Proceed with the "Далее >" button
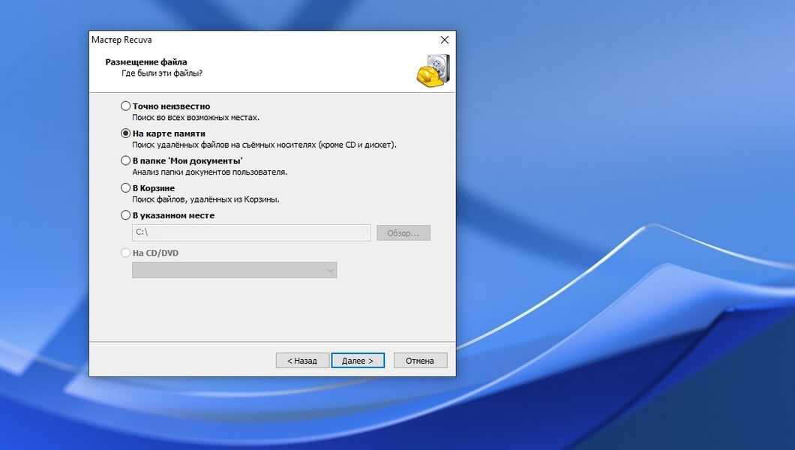Viewport: 795px width, 450px height. click(358, 361)
